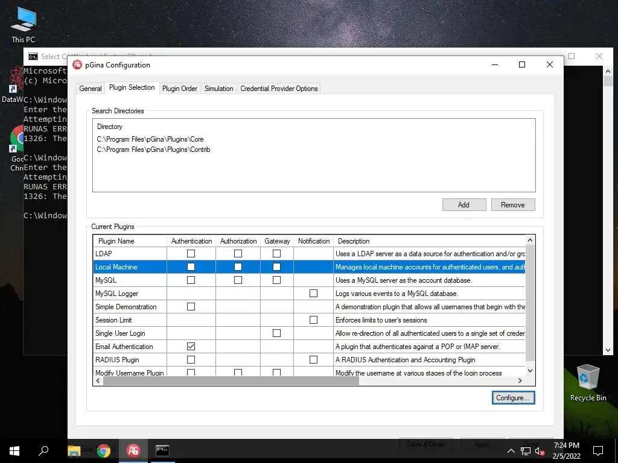
Task: Click the Plugin Name column header
Action: (130, 241)
